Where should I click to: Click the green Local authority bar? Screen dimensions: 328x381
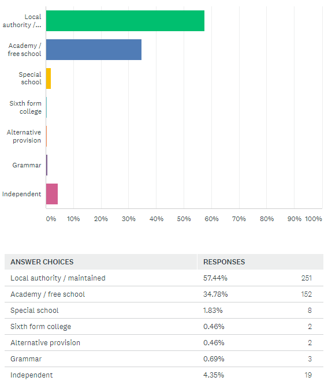pyautogui.click(x=125, y=21)
